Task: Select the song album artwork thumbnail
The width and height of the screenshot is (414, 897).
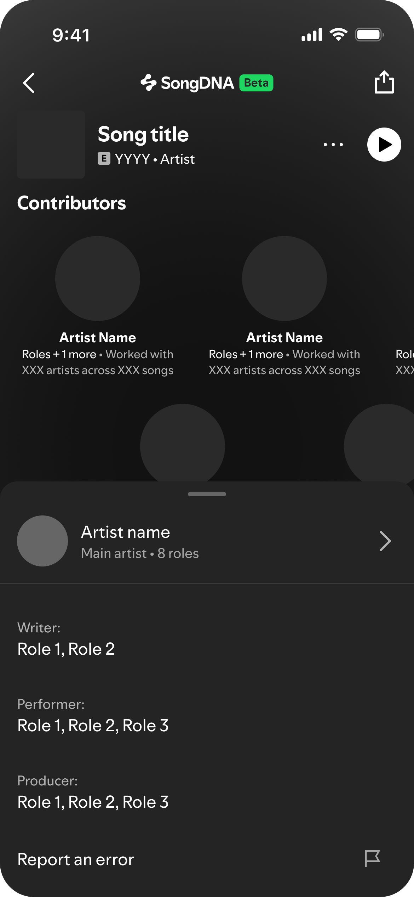Action: [x=51, y=145]
